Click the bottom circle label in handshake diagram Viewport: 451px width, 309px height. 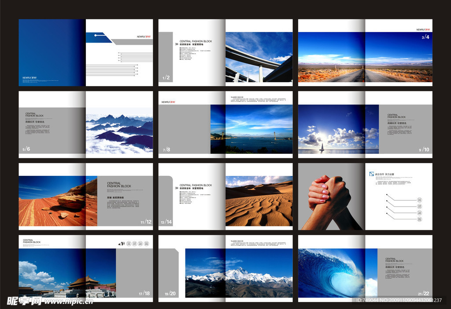[x=419, y=219]
